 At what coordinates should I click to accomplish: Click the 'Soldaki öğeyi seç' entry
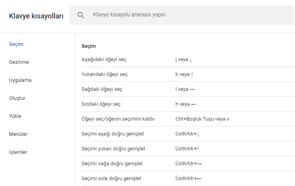[101, 104]
